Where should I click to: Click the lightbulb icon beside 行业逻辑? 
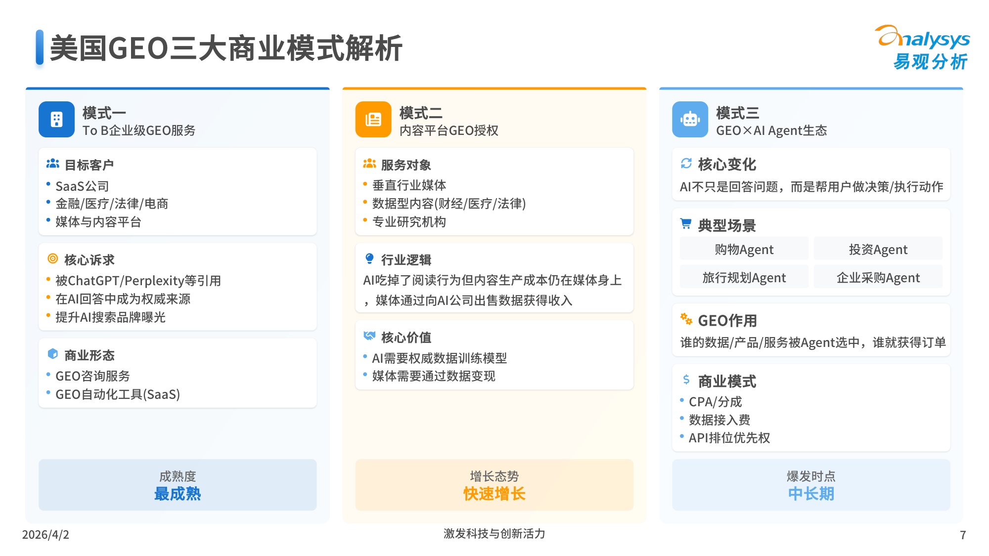pyautogui.click(x=369, y=258)
